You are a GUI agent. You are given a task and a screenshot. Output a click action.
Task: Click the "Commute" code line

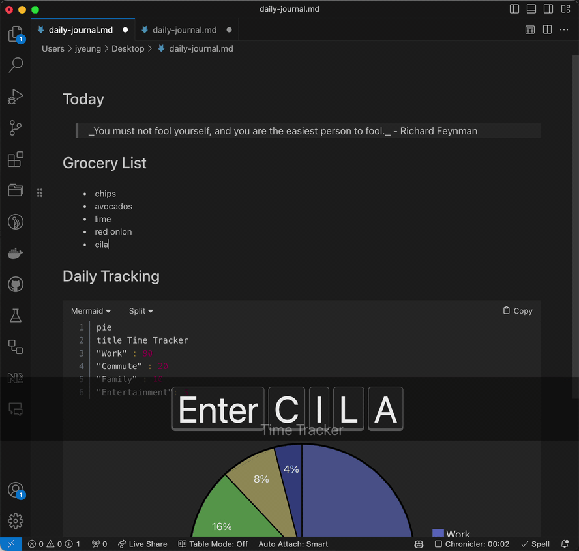click(132, 366)
